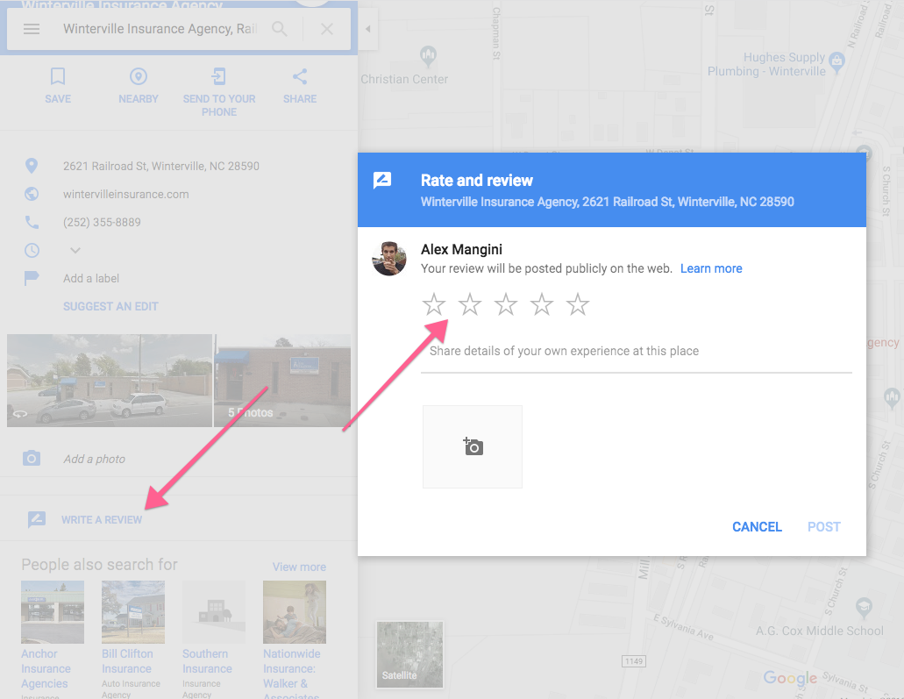Click SUGGEST AN EDIT link
This screenshot has width=904, height=699.
tap(110, 306)
